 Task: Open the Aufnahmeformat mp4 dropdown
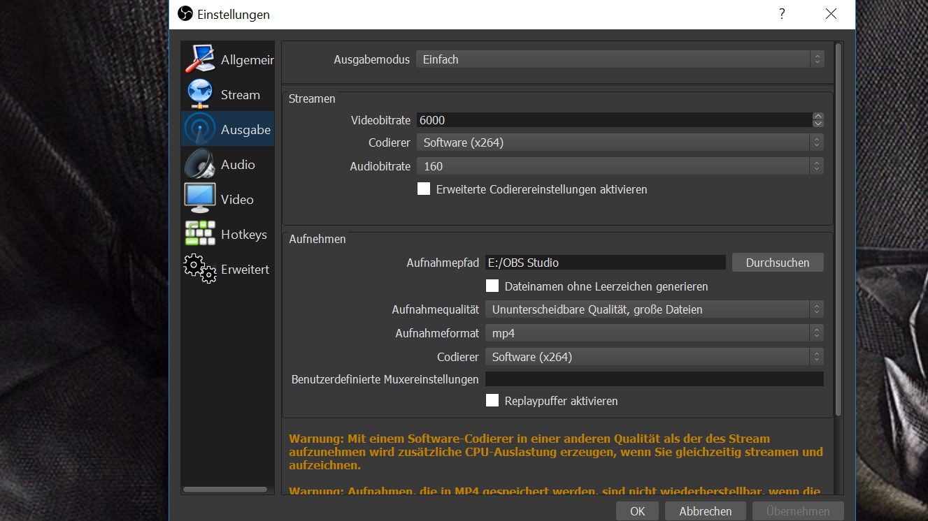(654, 333)
